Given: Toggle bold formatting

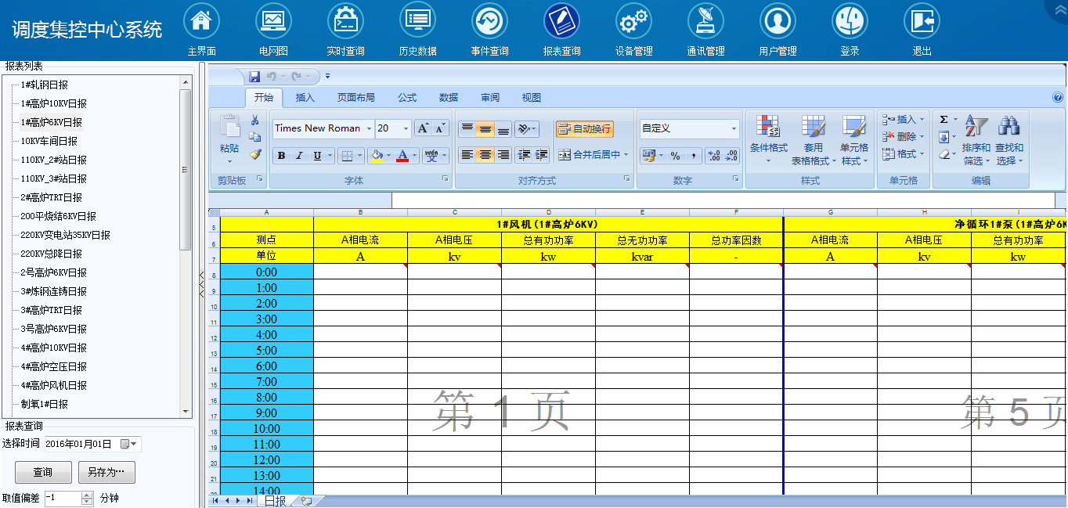Looking at the screenshot, I should (281, 156).
